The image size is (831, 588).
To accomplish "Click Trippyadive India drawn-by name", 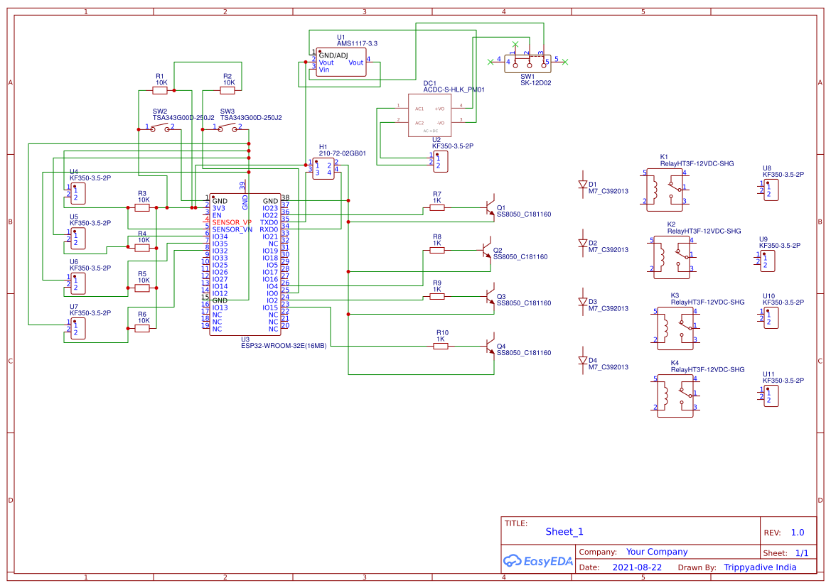I will (760, 567).
